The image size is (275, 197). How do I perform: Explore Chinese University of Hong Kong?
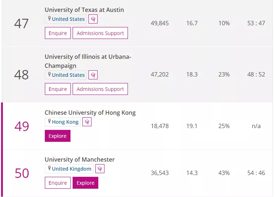57,136
